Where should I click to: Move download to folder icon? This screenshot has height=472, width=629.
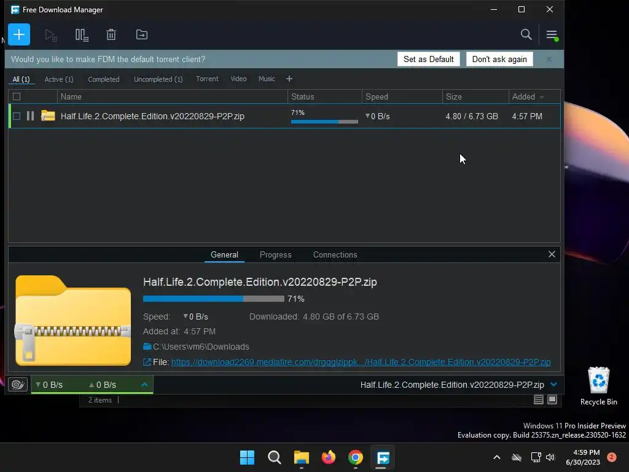[x=142, y=34]
